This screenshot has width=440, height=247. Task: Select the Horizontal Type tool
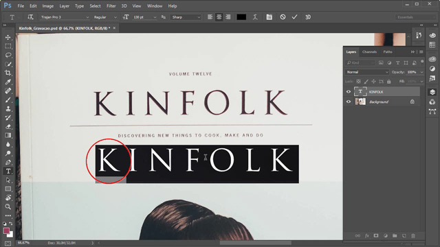tap(8, 171)
